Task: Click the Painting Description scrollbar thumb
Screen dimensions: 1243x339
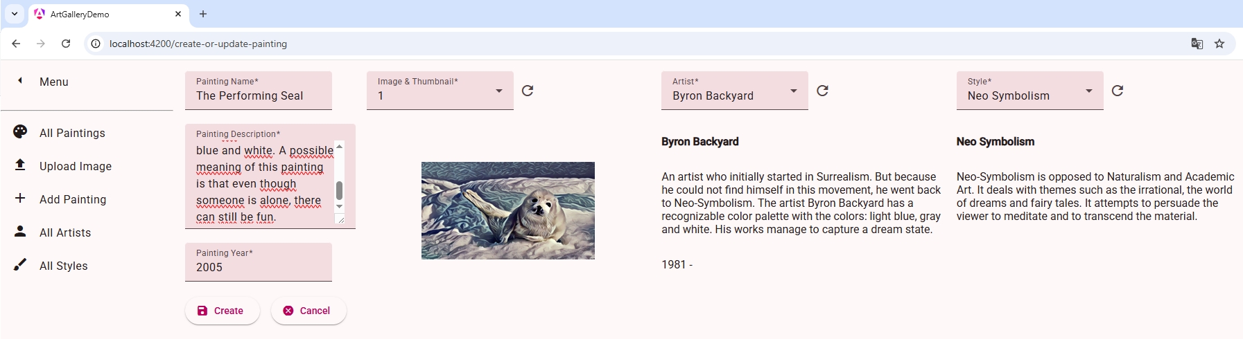Action: pyautogui.click(x=339, y=190)
